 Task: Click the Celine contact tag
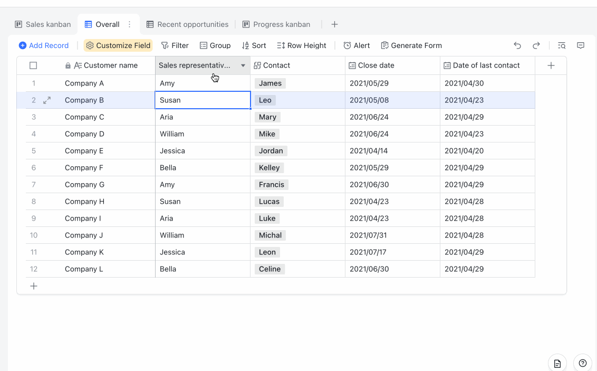270,269
